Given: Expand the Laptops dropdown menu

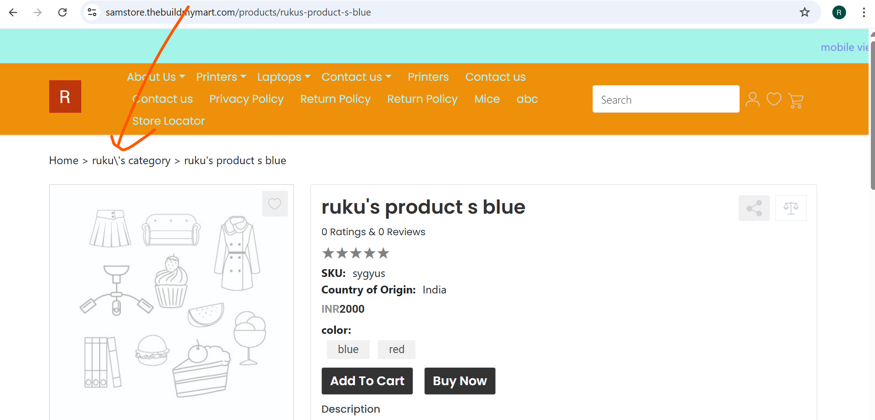Looking at the screenshot, I should [284, 77].
